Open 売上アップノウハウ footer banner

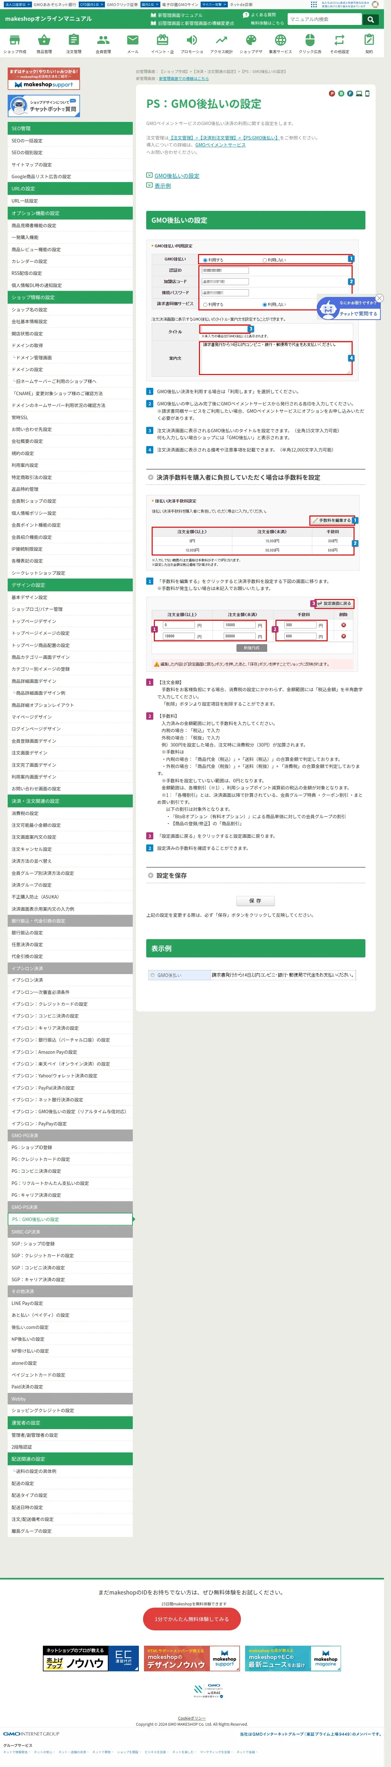click(90, 1659)
